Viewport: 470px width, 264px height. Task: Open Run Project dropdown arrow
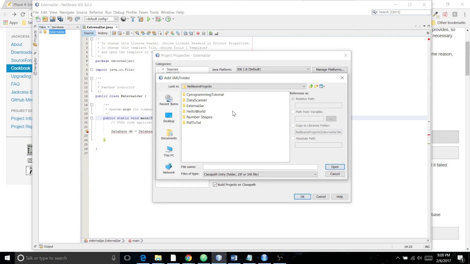[x=153, y=19]
